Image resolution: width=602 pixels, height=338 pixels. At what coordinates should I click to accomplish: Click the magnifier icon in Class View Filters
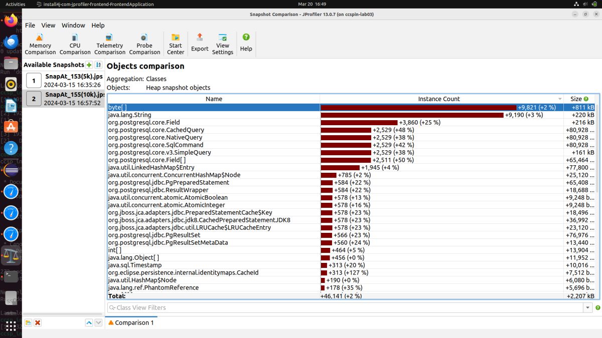[112, 307]
